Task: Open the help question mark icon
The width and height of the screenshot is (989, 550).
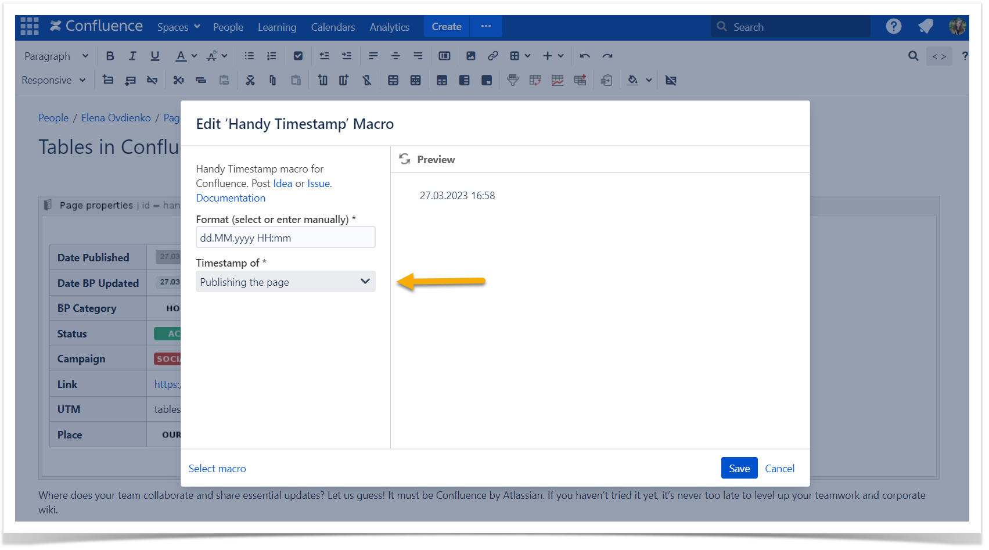Action: point(894,26)
